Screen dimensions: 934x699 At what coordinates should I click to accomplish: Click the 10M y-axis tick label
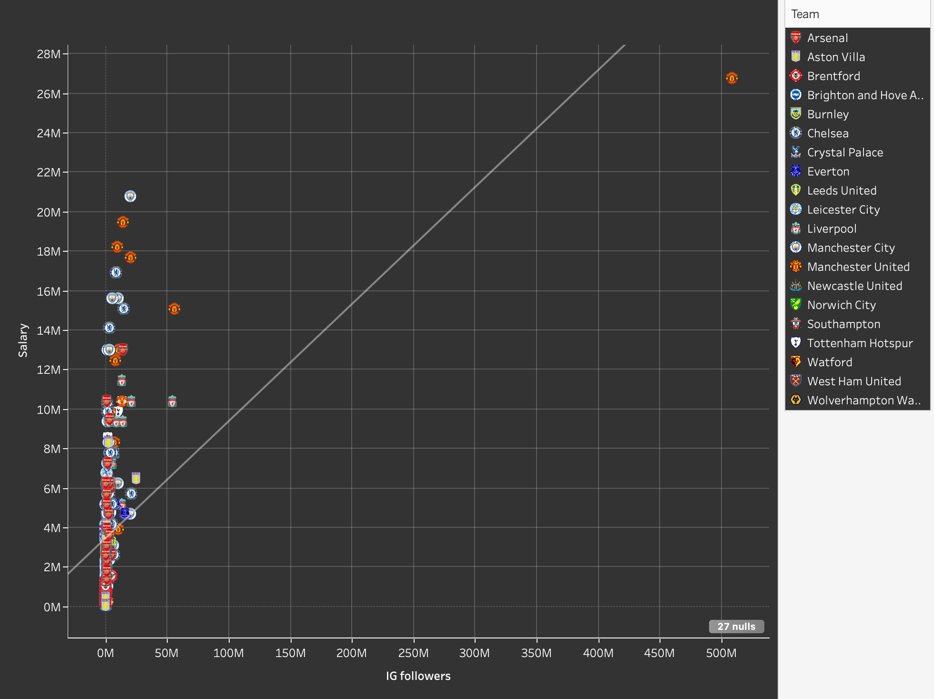click(x=49, y=410)
